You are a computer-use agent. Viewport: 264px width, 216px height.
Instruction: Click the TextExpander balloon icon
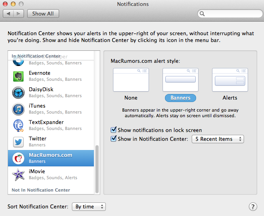(x=18, y=125)
